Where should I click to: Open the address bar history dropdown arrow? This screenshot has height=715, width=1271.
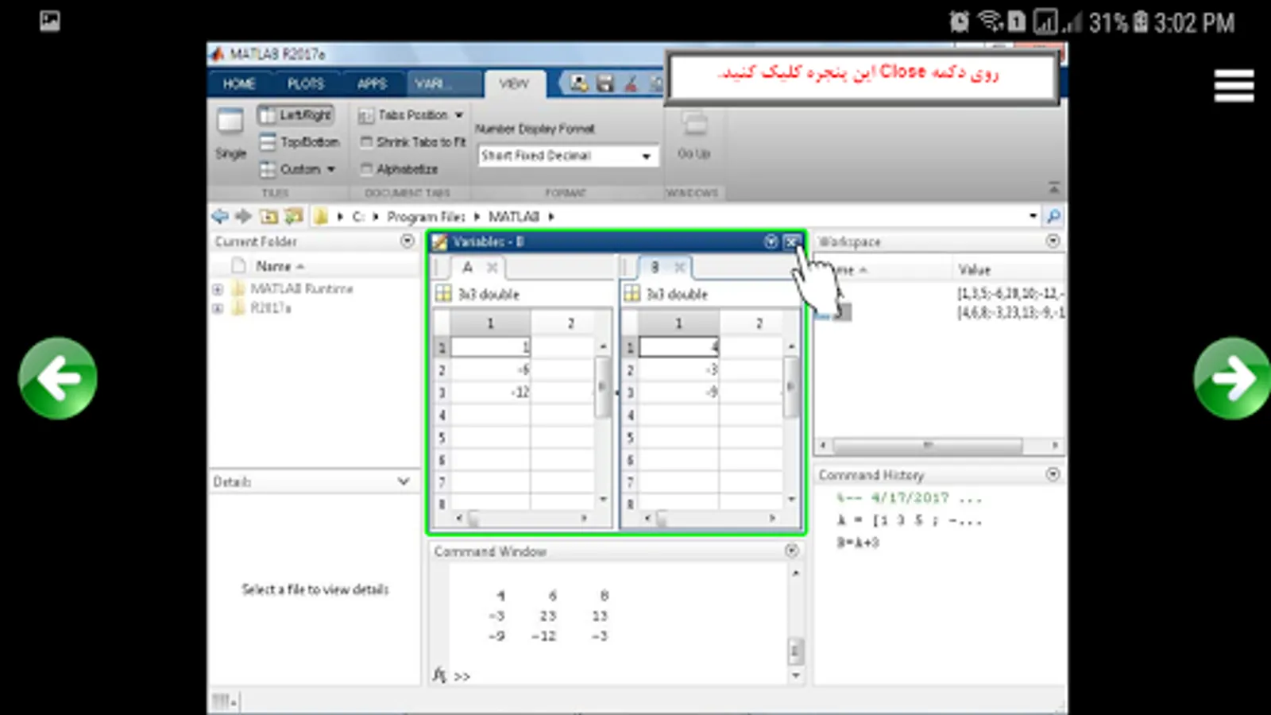tap(1033, 216)
